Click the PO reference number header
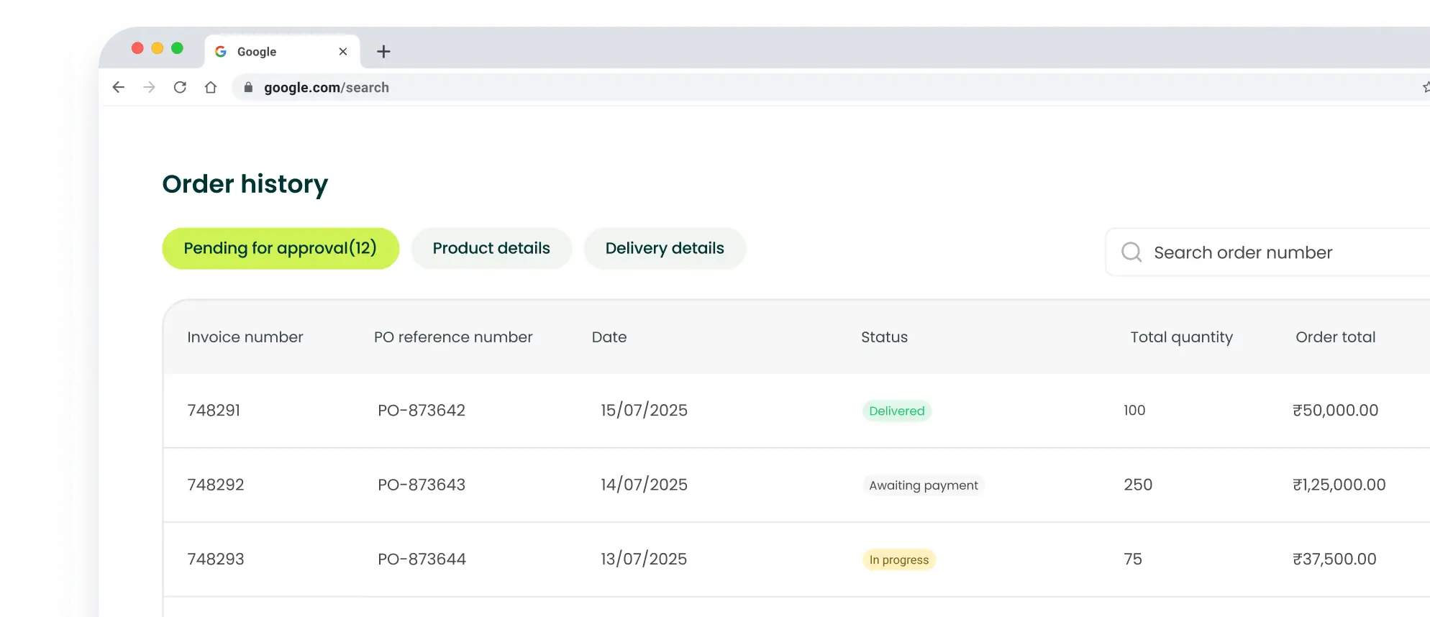 point(453,337)
